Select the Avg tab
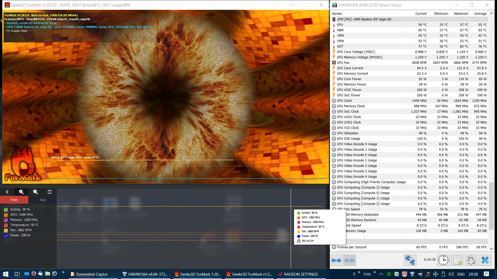Image resolution: width=497 pixels, height=279 pixels. (42, 200)
